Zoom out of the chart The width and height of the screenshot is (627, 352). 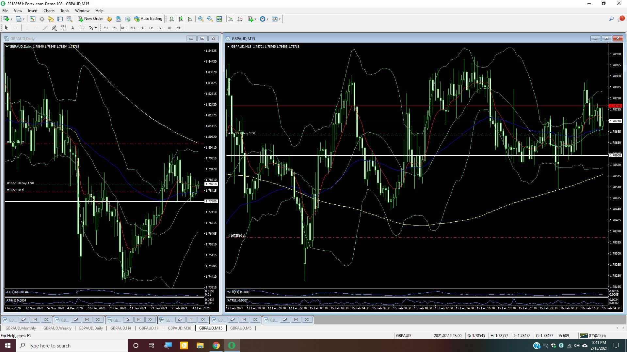tap(210, 19)
